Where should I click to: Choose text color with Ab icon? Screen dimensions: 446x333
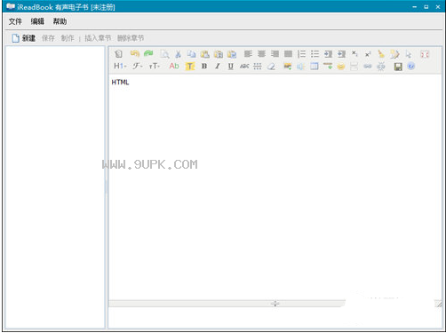pyautogui.click(x=174, y=66)
